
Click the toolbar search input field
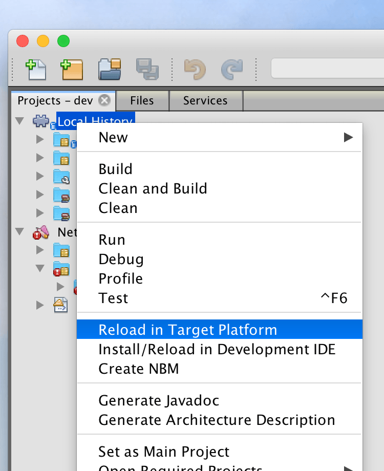[328, 69]
